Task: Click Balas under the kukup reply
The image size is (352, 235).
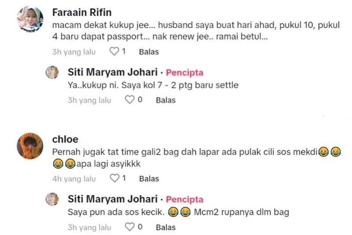Action: (x=166, y=100)
